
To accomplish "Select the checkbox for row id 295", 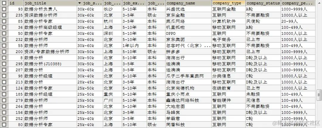I will [4, 64].
